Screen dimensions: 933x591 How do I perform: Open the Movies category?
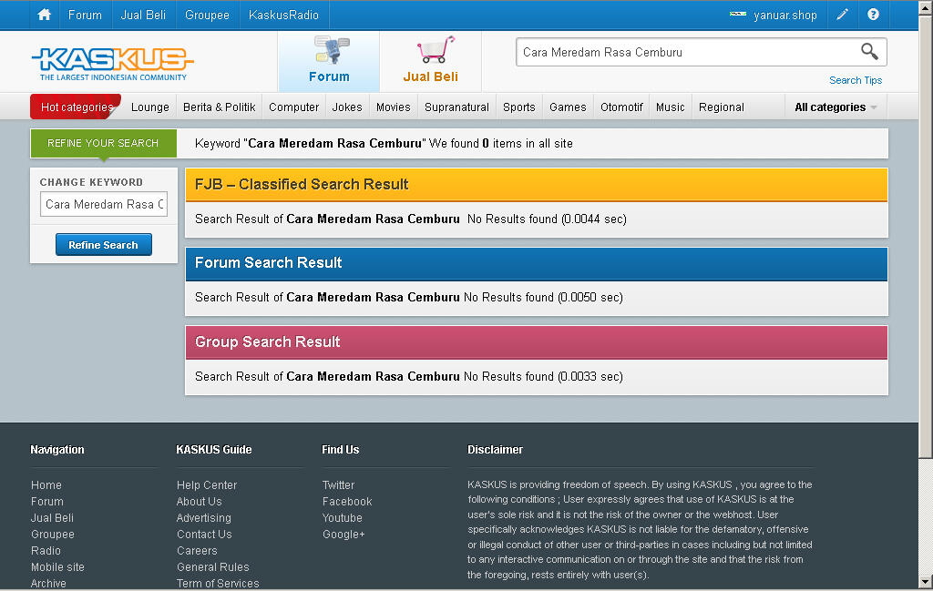click(x=394, y=107)
